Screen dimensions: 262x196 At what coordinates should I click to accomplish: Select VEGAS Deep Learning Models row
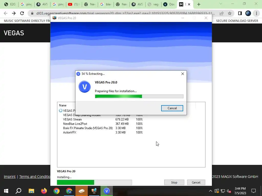(103, 115)
